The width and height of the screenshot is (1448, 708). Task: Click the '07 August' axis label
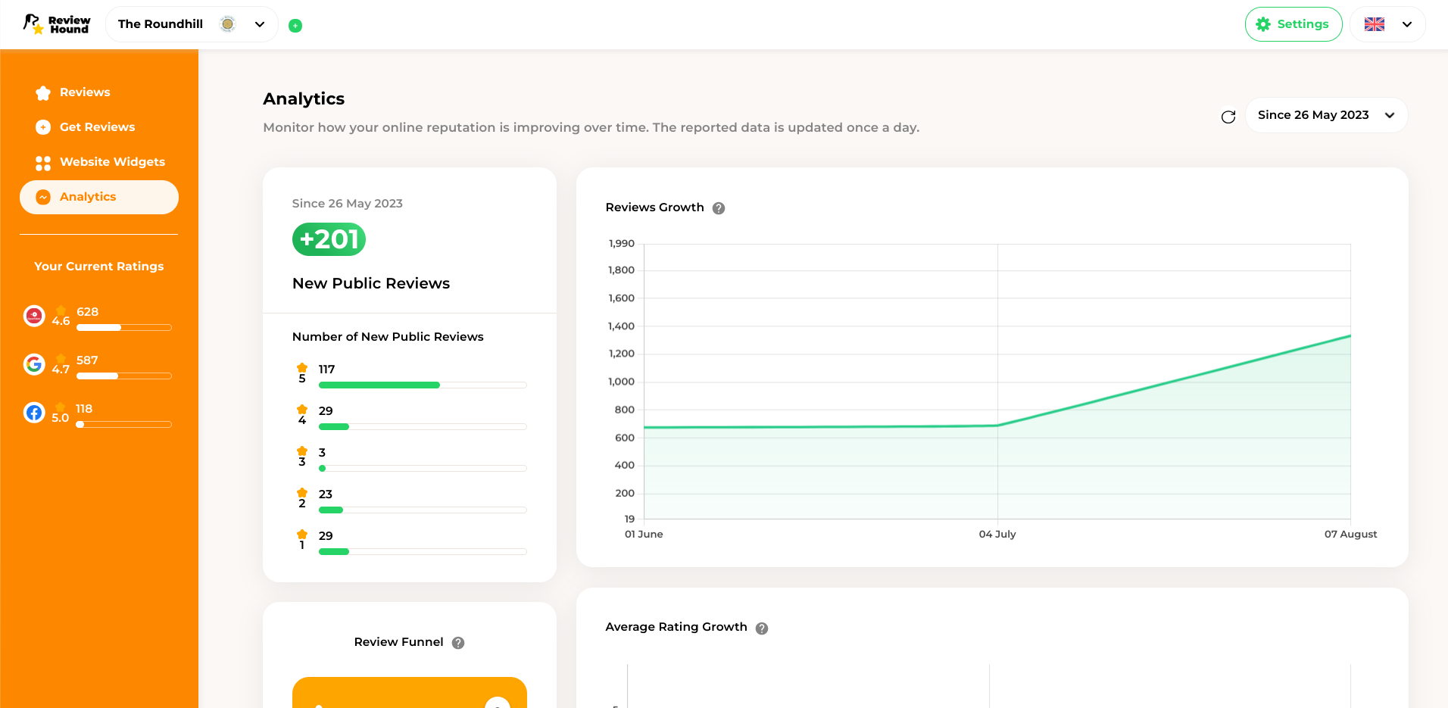[1350, 534]
